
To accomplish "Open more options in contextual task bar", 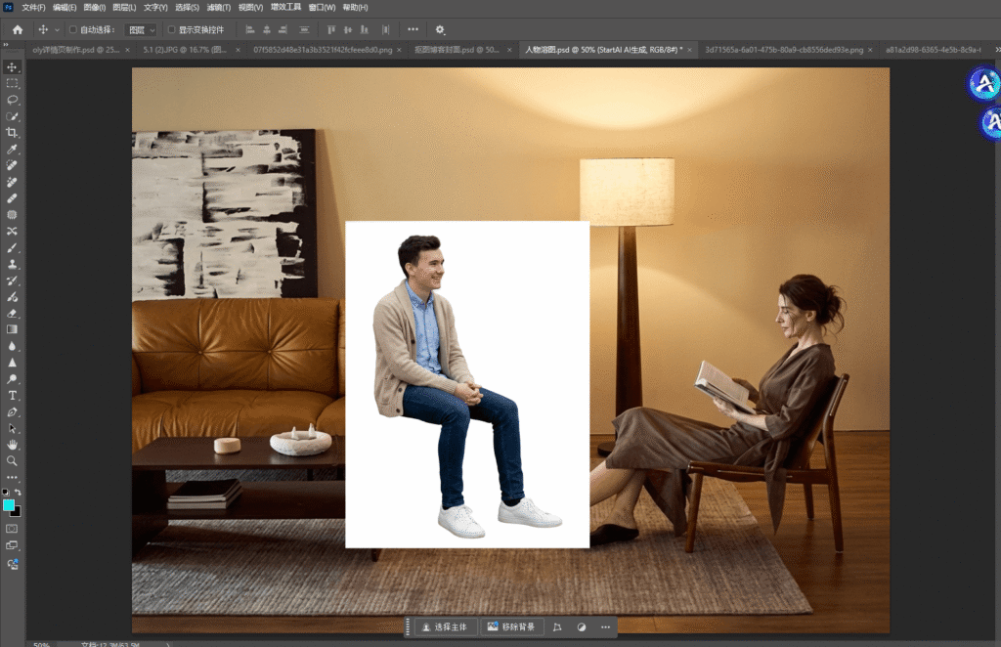I will [605, 626].
